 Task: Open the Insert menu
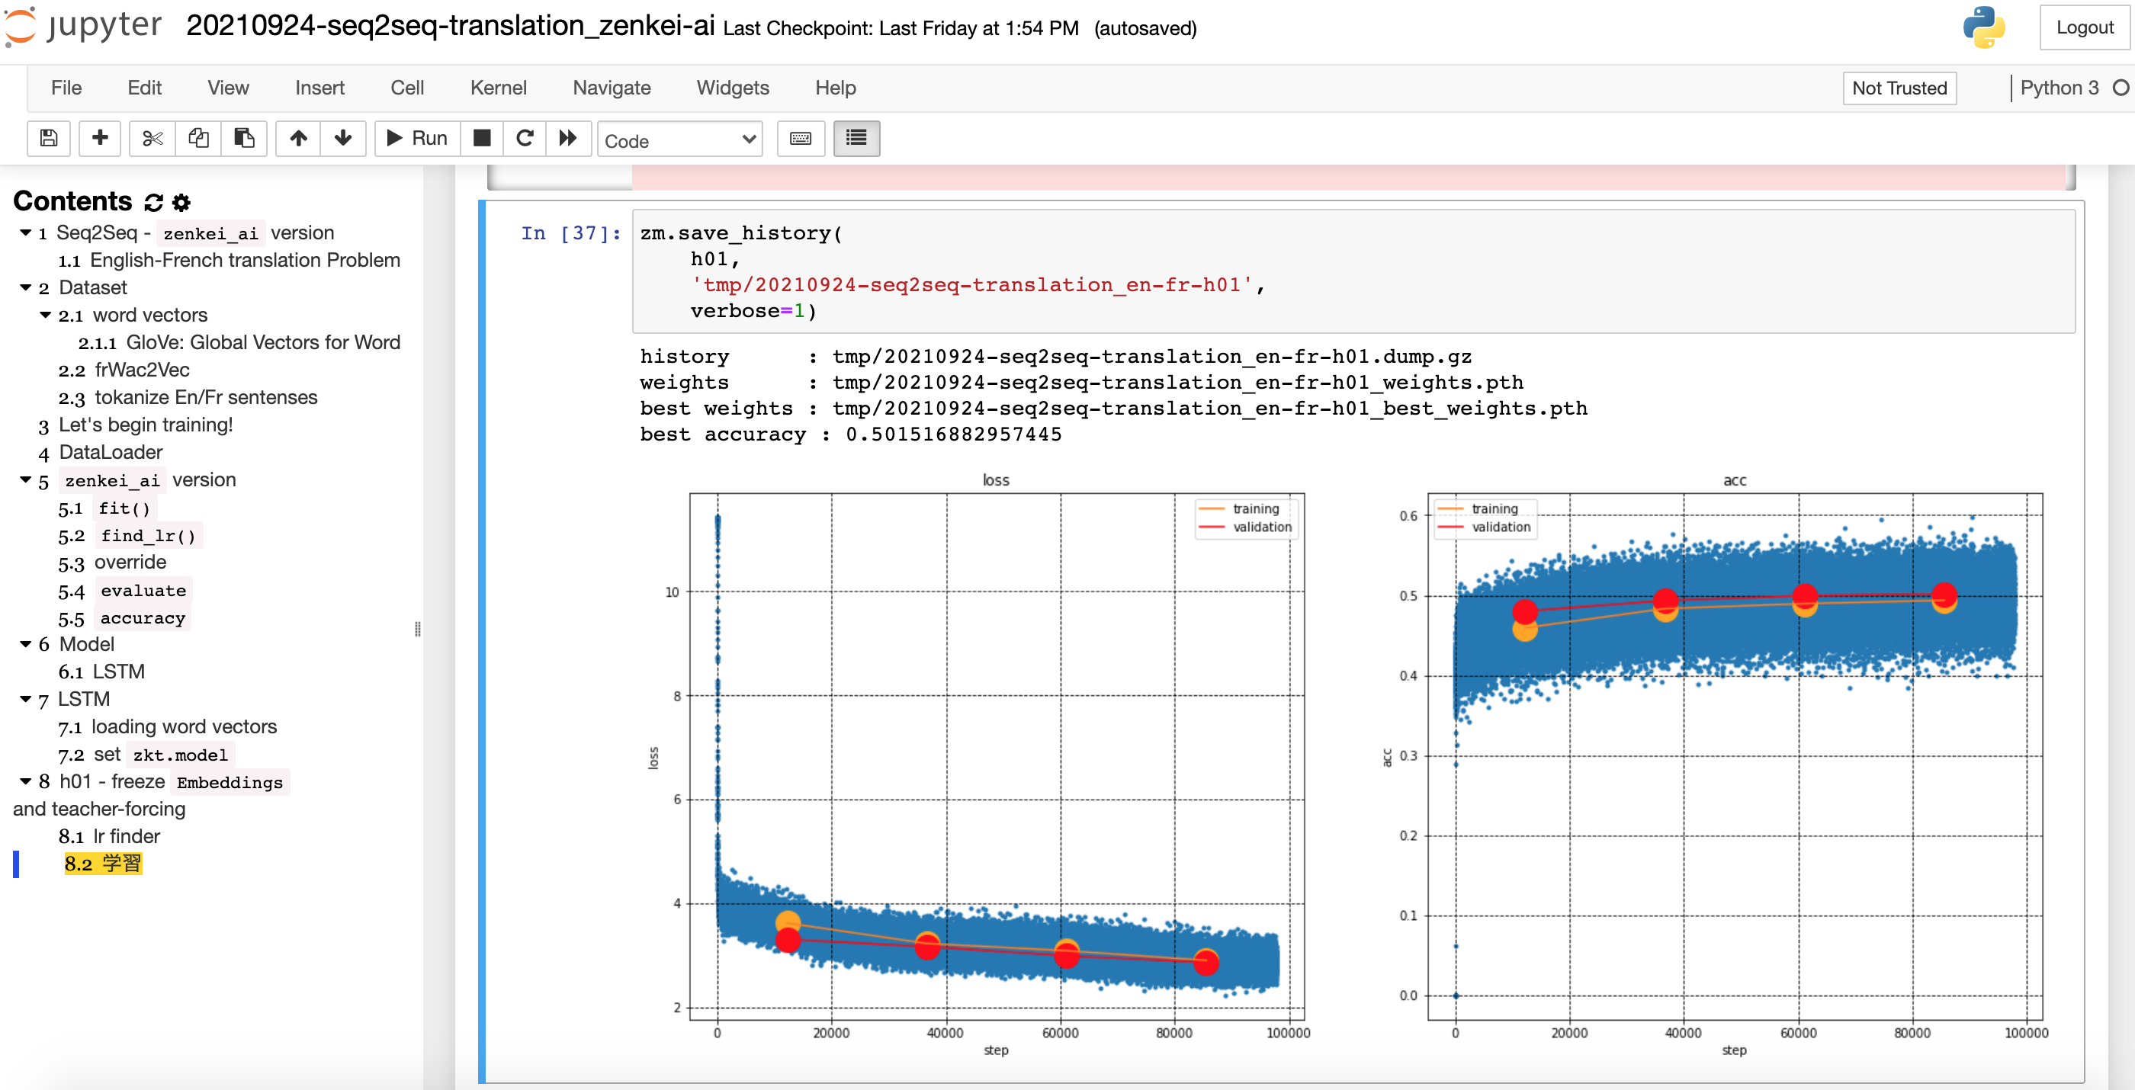[x=320, y=88]
